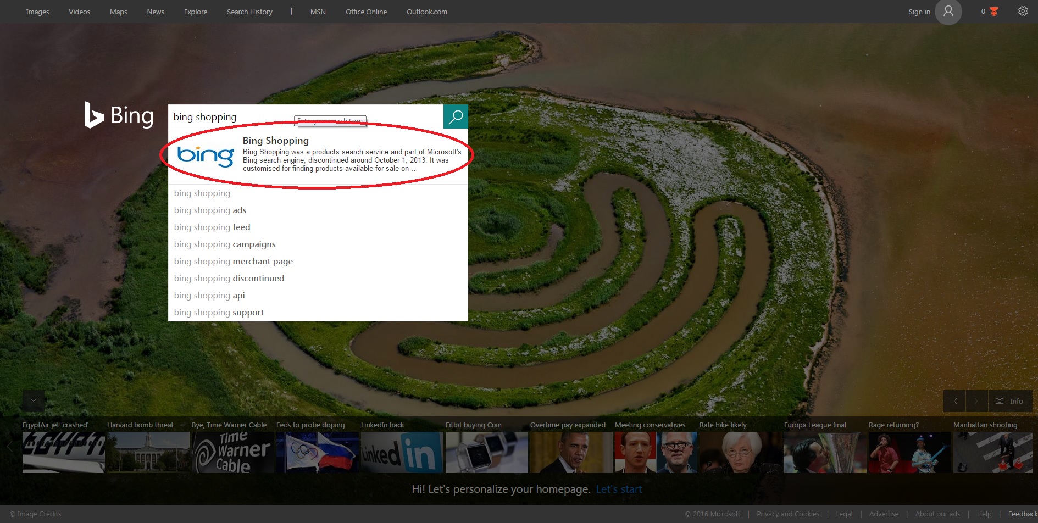Show next homepage image arrow

pyautogui.click(x=976, y=401)
